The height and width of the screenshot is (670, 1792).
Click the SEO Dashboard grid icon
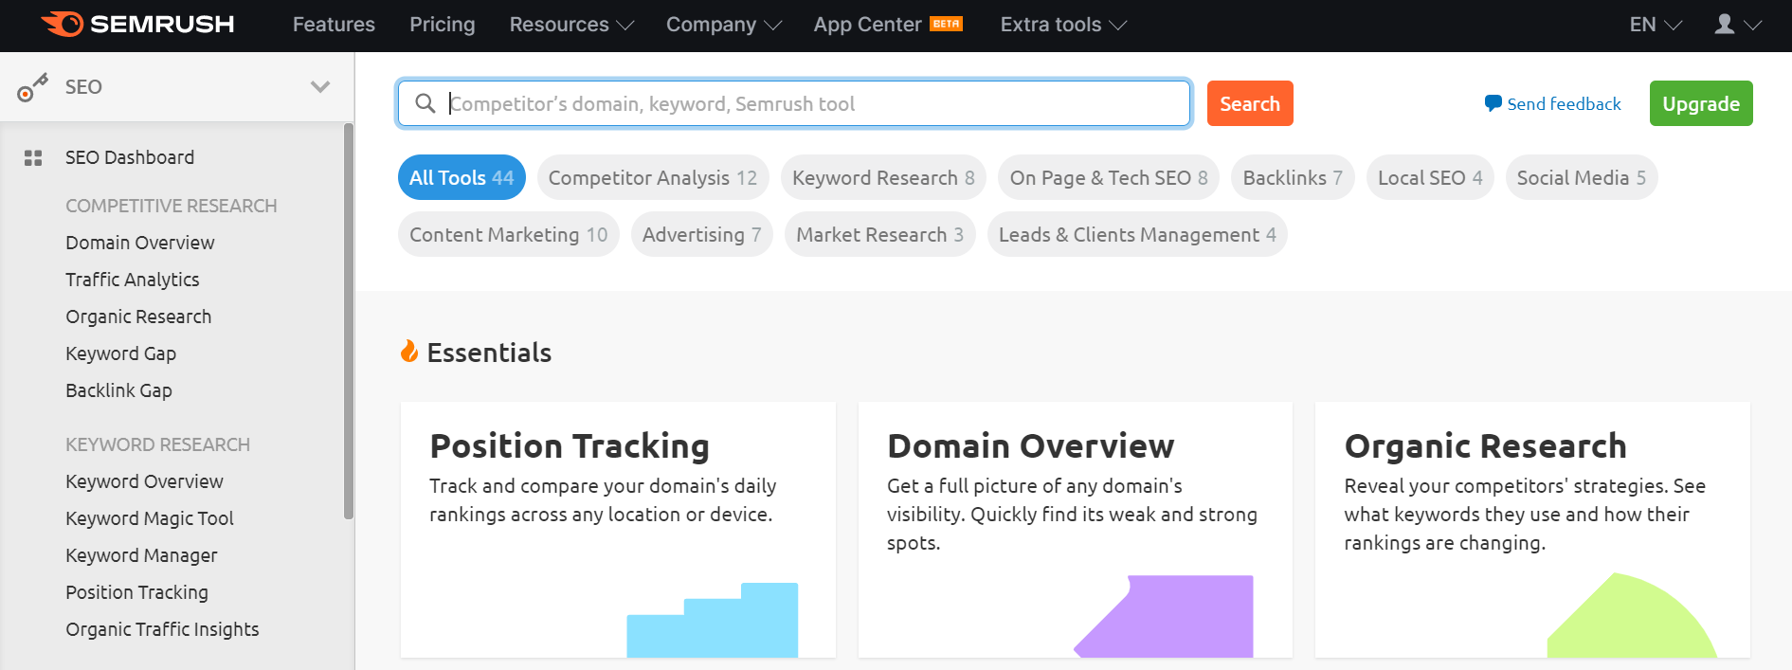coord(33,158)
